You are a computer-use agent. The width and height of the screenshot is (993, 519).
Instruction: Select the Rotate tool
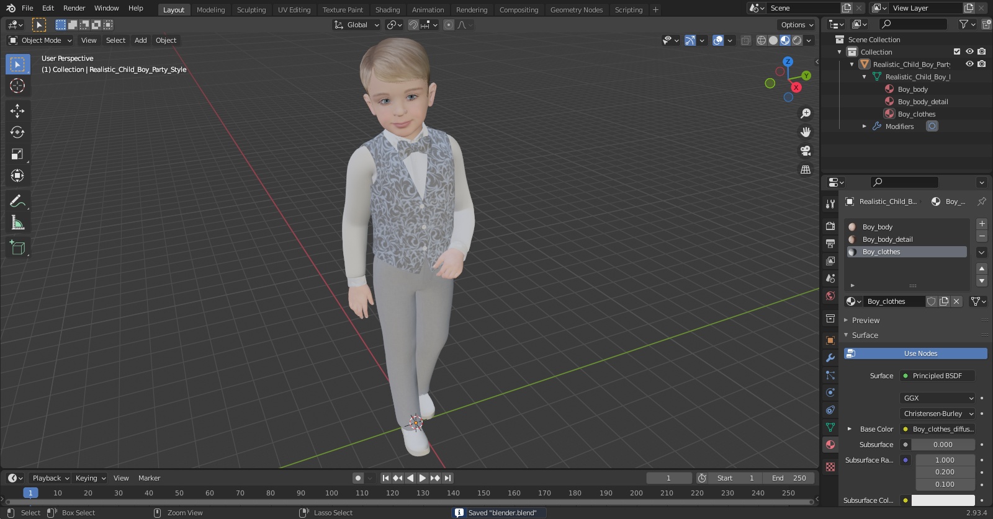pyautogui.click(x=17, y=132)
